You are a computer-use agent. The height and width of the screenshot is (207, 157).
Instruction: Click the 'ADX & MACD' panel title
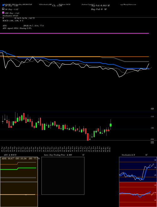10,155
